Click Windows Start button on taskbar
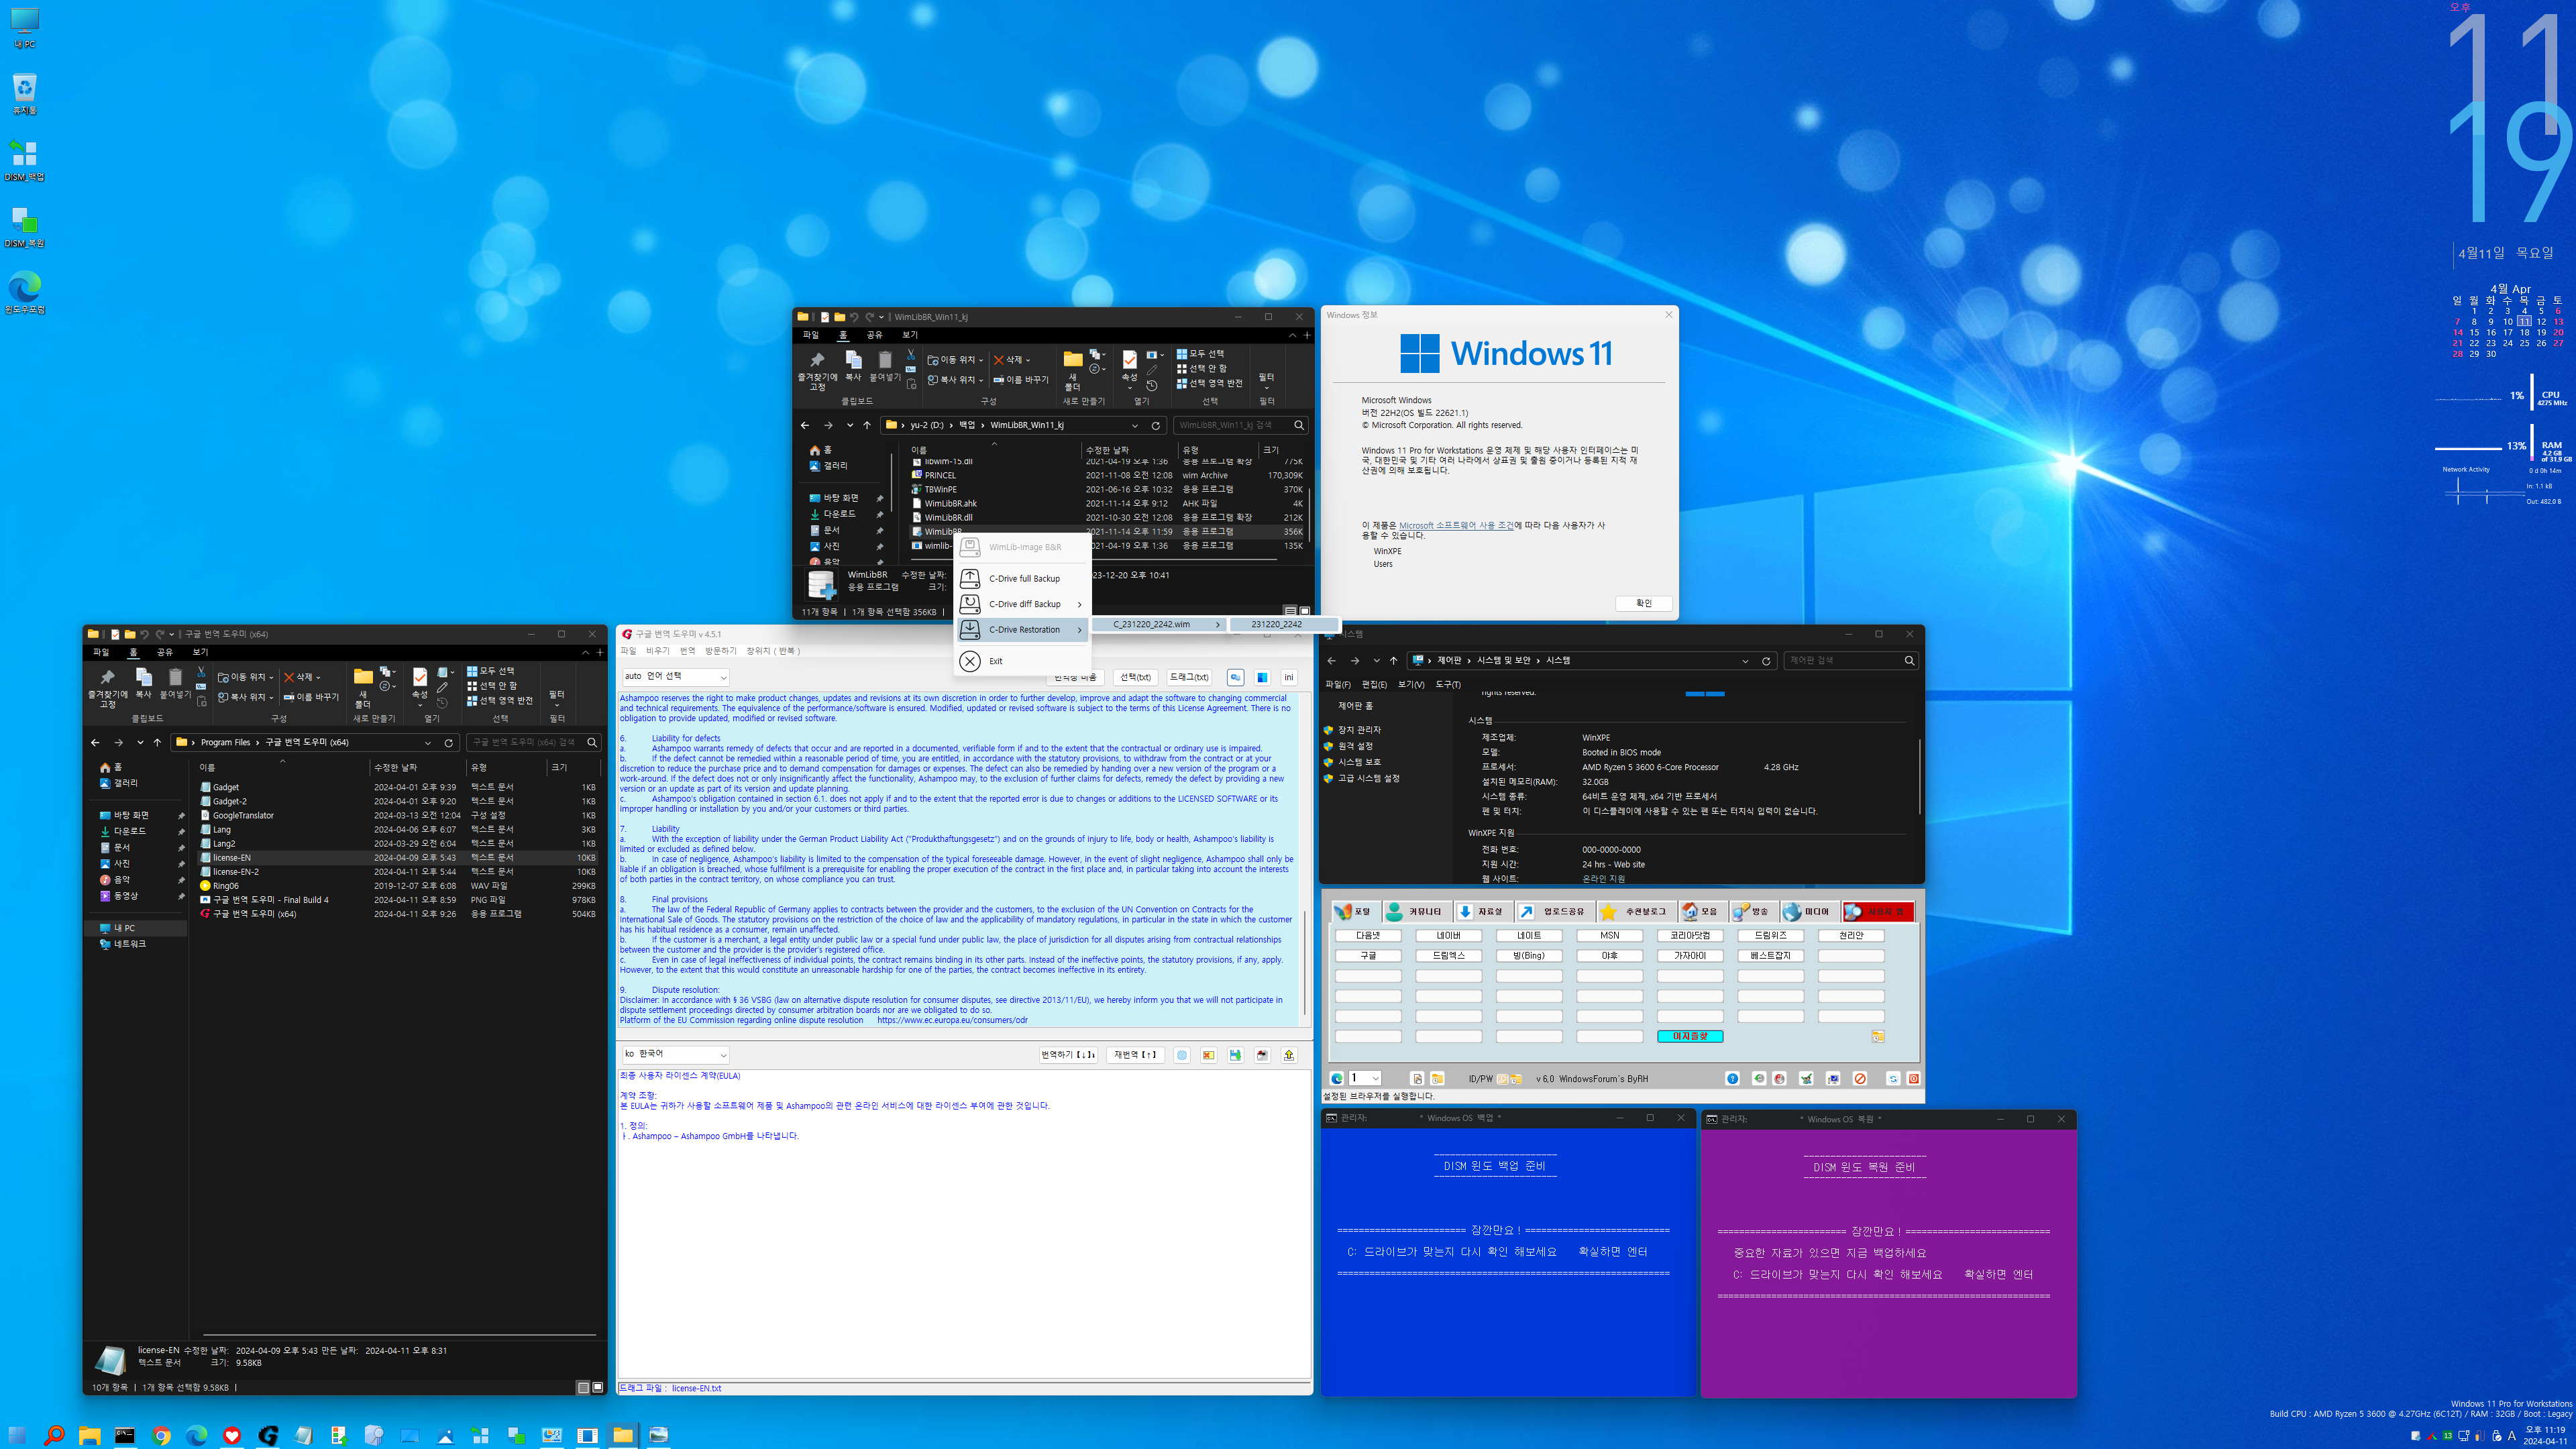The width and height of the screenshot is (2576, 1449). 17,1435
